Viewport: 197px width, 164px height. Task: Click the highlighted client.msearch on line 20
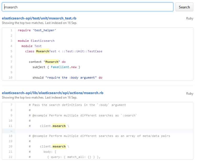point(53,146)
